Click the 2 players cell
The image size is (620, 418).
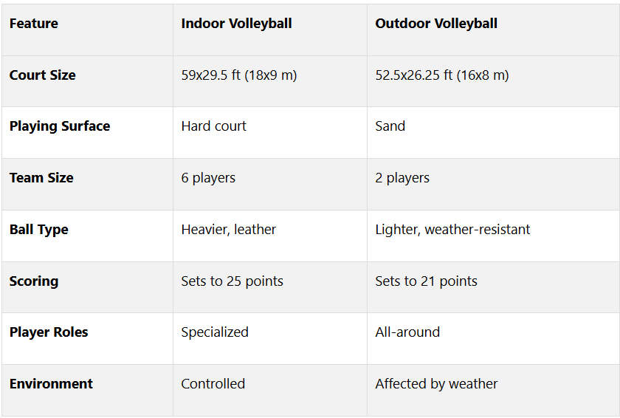coord(402,178)
